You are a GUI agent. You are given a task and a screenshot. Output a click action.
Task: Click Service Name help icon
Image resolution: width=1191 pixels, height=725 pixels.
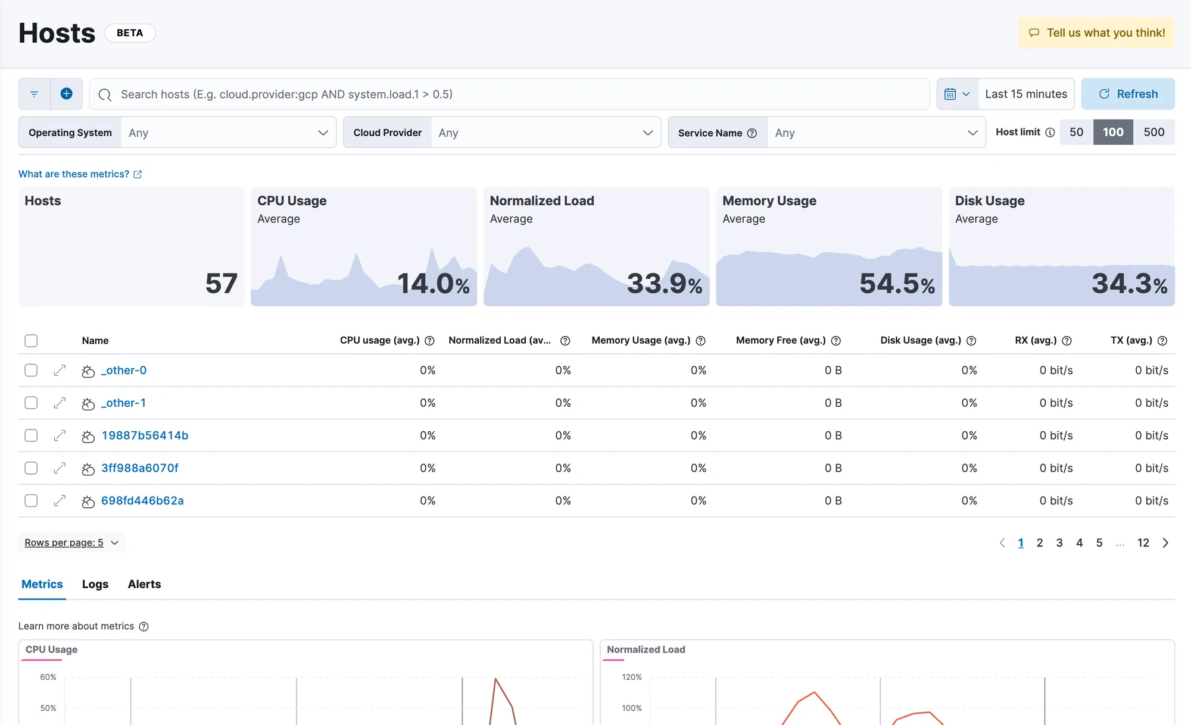pos(752,133)
